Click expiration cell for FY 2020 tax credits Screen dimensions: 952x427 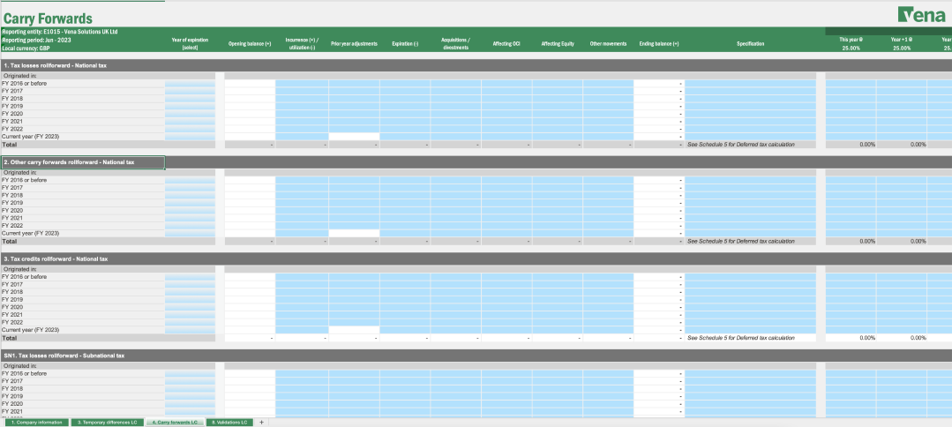click(405, 307)
